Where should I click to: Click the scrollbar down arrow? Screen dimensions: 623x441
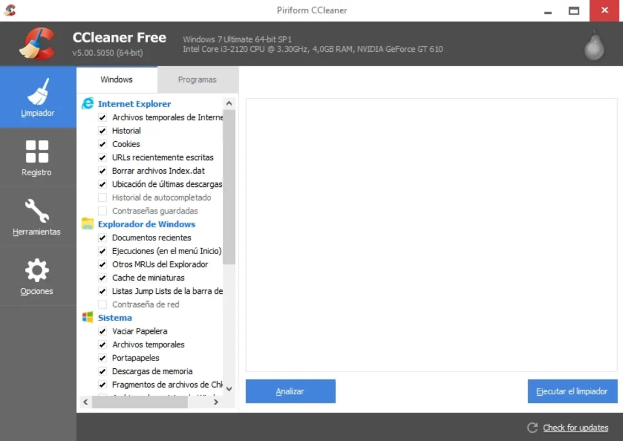point(229,388)
